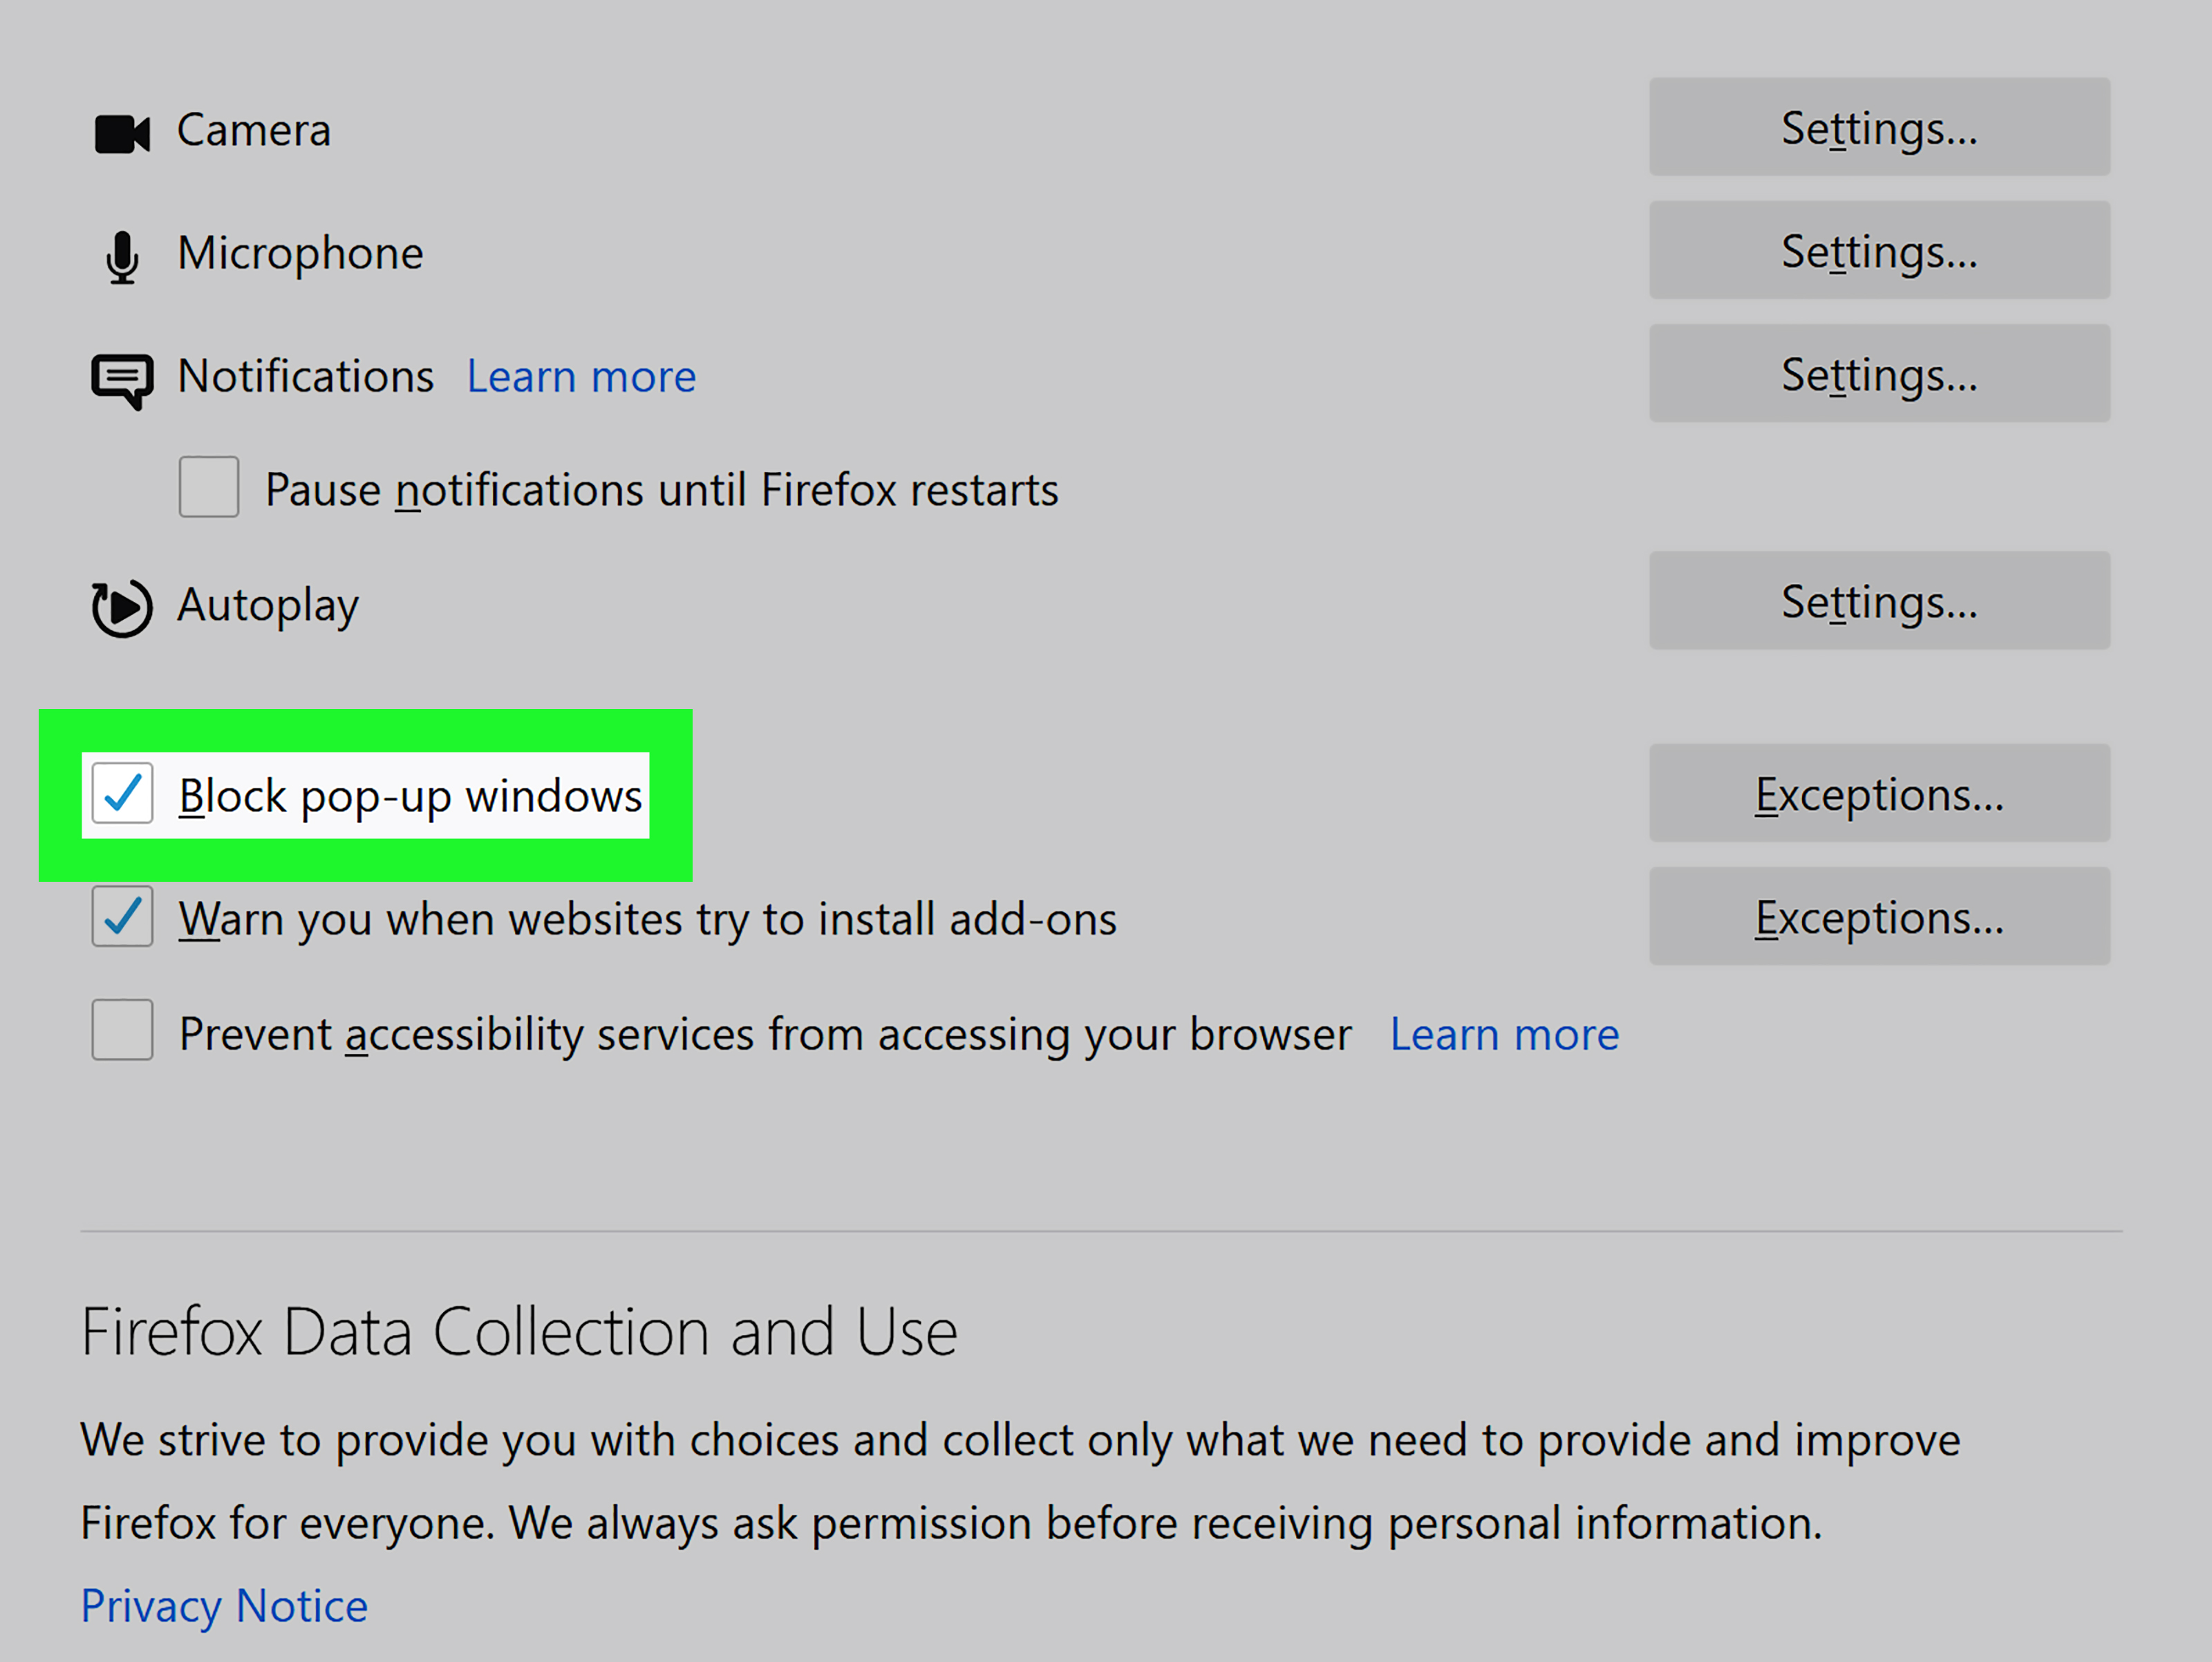
Task: Open Learn more link beside Notifications
Action: click(581, 377)
